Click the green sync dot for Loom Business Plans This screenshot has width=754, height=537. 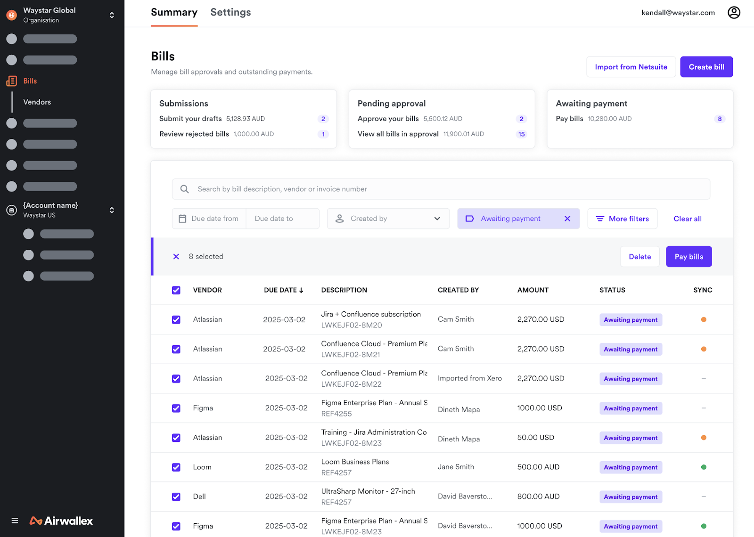point(704,467)
